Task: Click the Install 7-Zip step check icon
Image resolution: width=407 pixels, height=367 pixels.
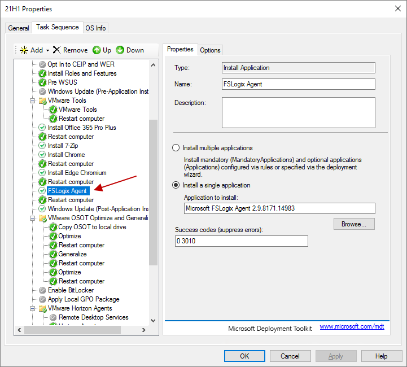Action: tap(42, 146)
